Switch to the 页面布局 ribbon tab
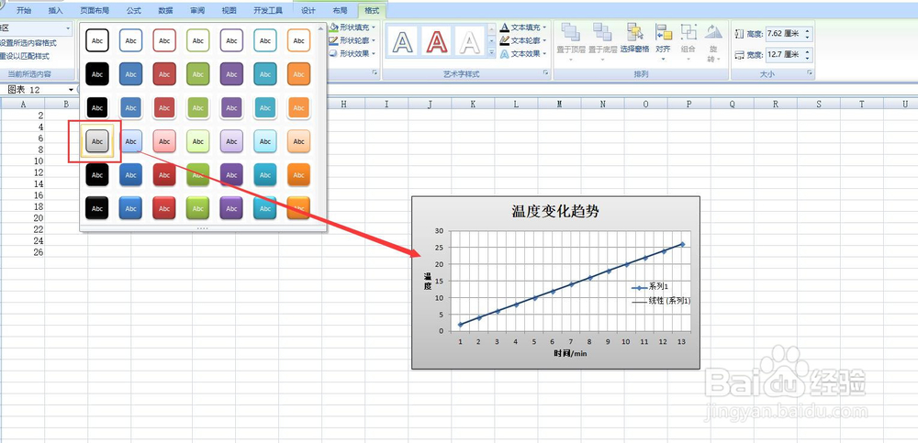This screenshot has height=443, width=918. pyautogui.click(x=95, y=10)
